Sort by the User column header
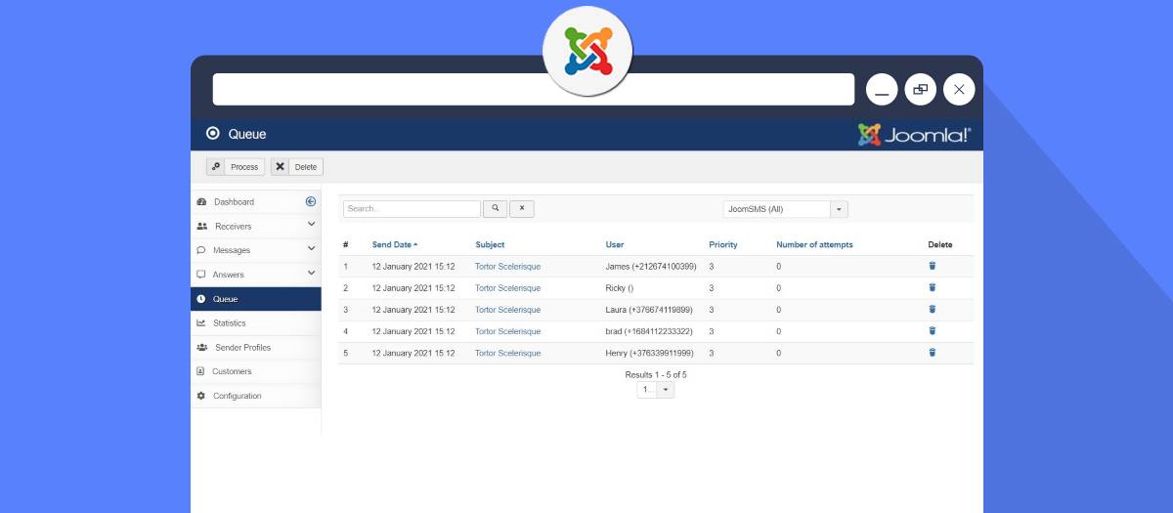 coord(615,244)
